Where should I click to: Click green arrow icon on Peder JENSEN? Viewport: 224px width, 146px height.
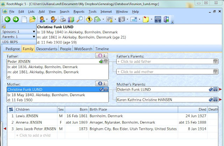[101, 61]
